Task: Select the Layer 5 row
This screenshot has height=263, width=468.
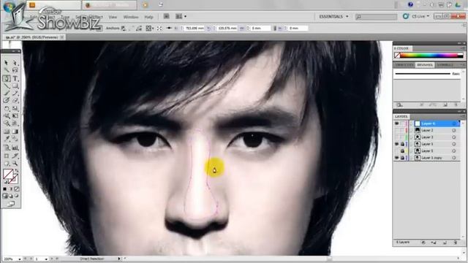Action: 427,151
